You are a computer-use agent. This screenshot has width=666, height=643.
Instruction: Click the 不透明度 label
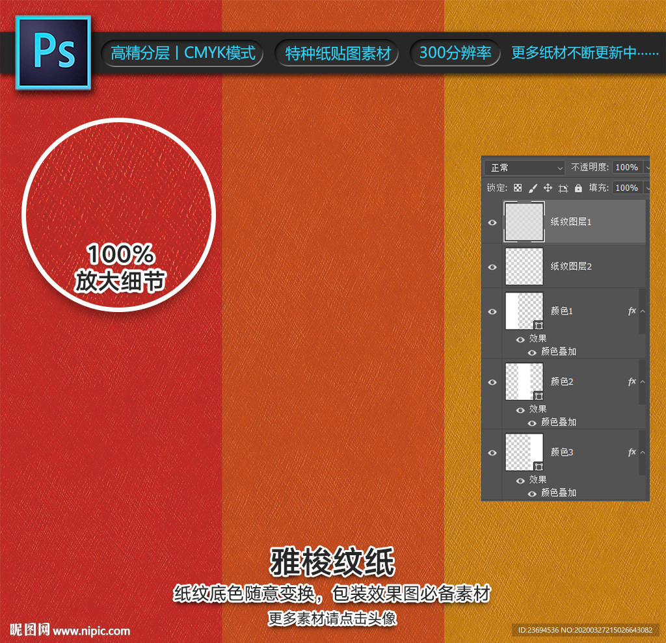click(589, 167)
